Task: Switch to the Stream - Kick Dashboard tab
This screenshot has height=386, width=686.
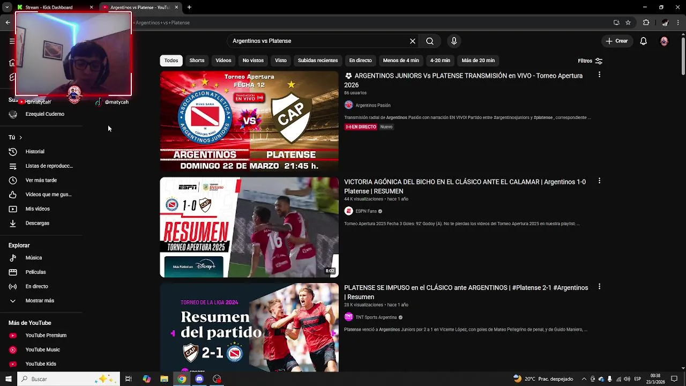Action: pyautogui.click(x=54, y=8)
